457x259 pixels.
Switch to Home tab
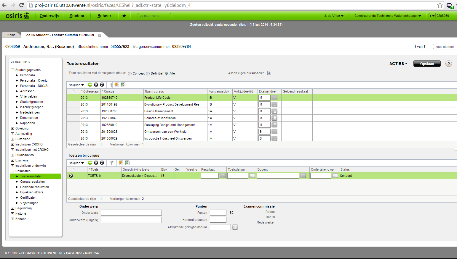pos(11,35)
